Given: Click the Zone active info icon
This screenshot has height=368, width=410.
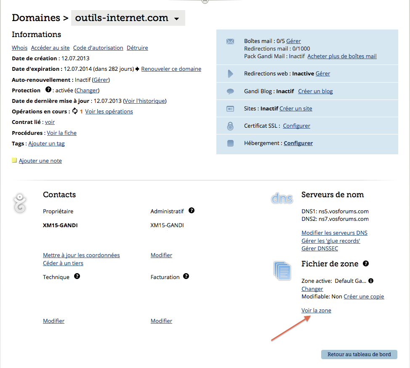Looking at the screenshot, I should 371,281.
